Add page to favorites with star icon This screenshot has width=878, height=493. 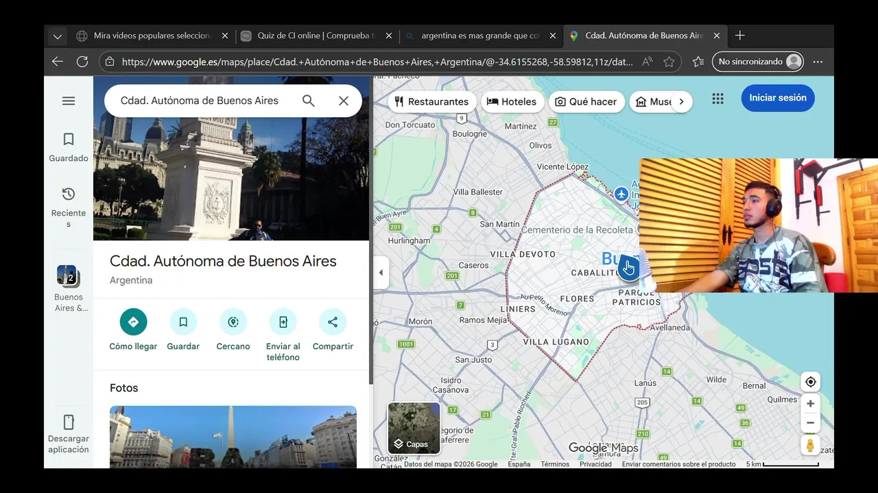(x=669, y=62)
